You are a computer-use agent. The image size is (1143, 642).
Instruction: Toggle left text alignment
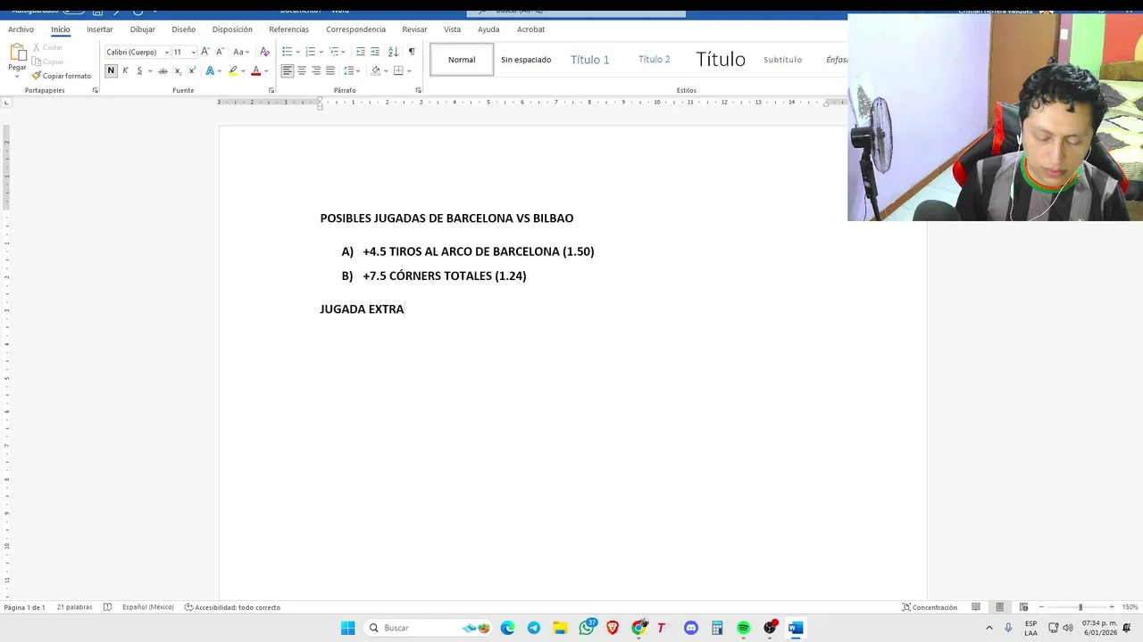coord(288,70)
